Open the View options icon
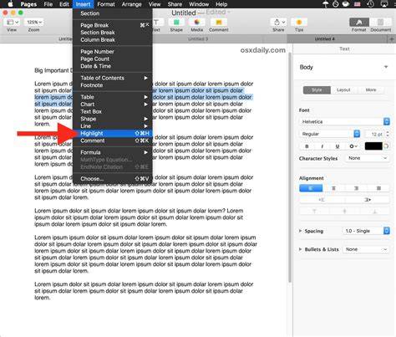 pos(12,23)
